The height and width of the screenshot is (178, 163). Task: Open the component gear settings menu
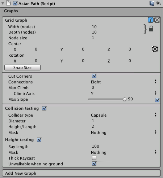click(158, 3)
